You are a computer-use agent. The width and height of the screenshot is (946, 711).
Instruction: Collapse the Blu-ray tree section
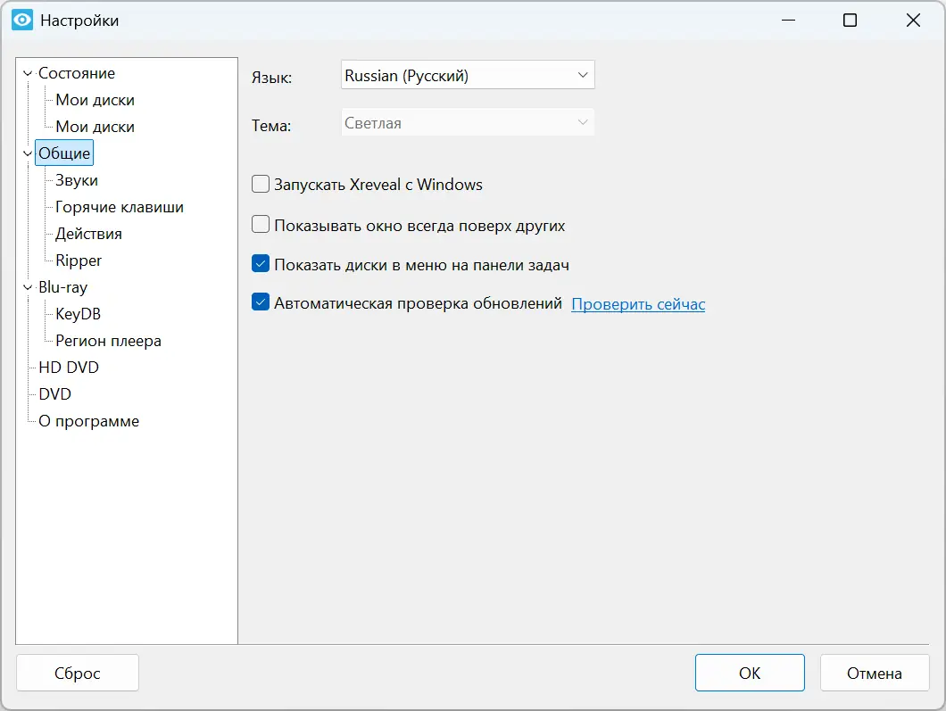[x=28, y=287]
